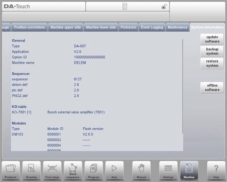Click the vertical scrollbar in info panel
227x182 pixels.
183,85
